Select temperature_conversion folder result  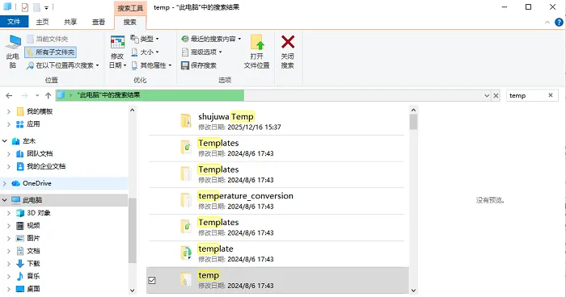pyautogui.click(x=277, y=201)
